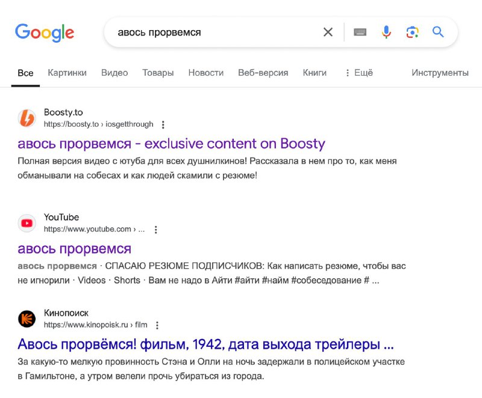Click into the search input field

pyautogui.click(x=215, y=32)
